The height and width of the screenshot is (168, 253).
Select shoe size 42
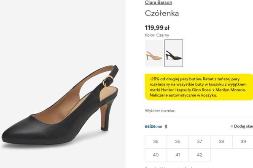tap(200, 155)
